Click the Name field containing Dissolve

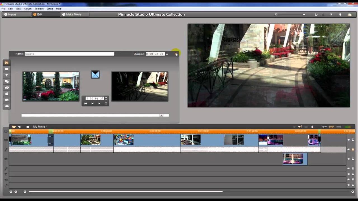tap(69, 54)
